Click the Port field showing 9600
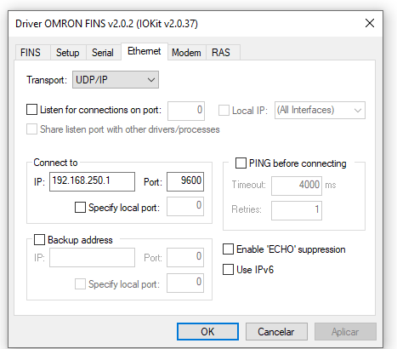Image resolution: width=397 pixels, height=349 pixels. [185, 181]
